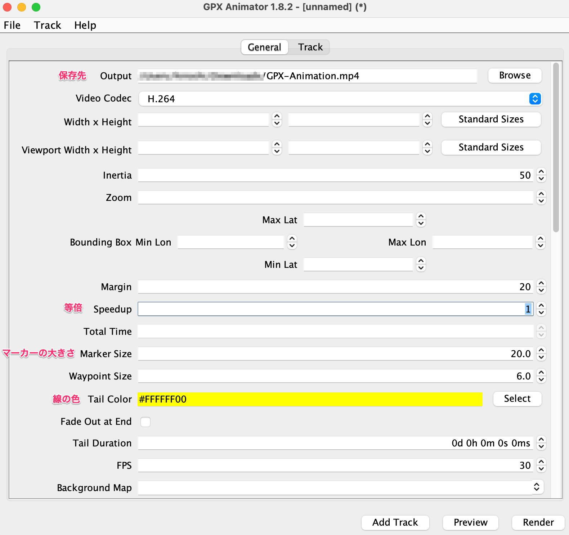This screenshot has height=535, width=569.
Task: Click the yellow Tail Color swatch
Action: click(x=310, y=399)
